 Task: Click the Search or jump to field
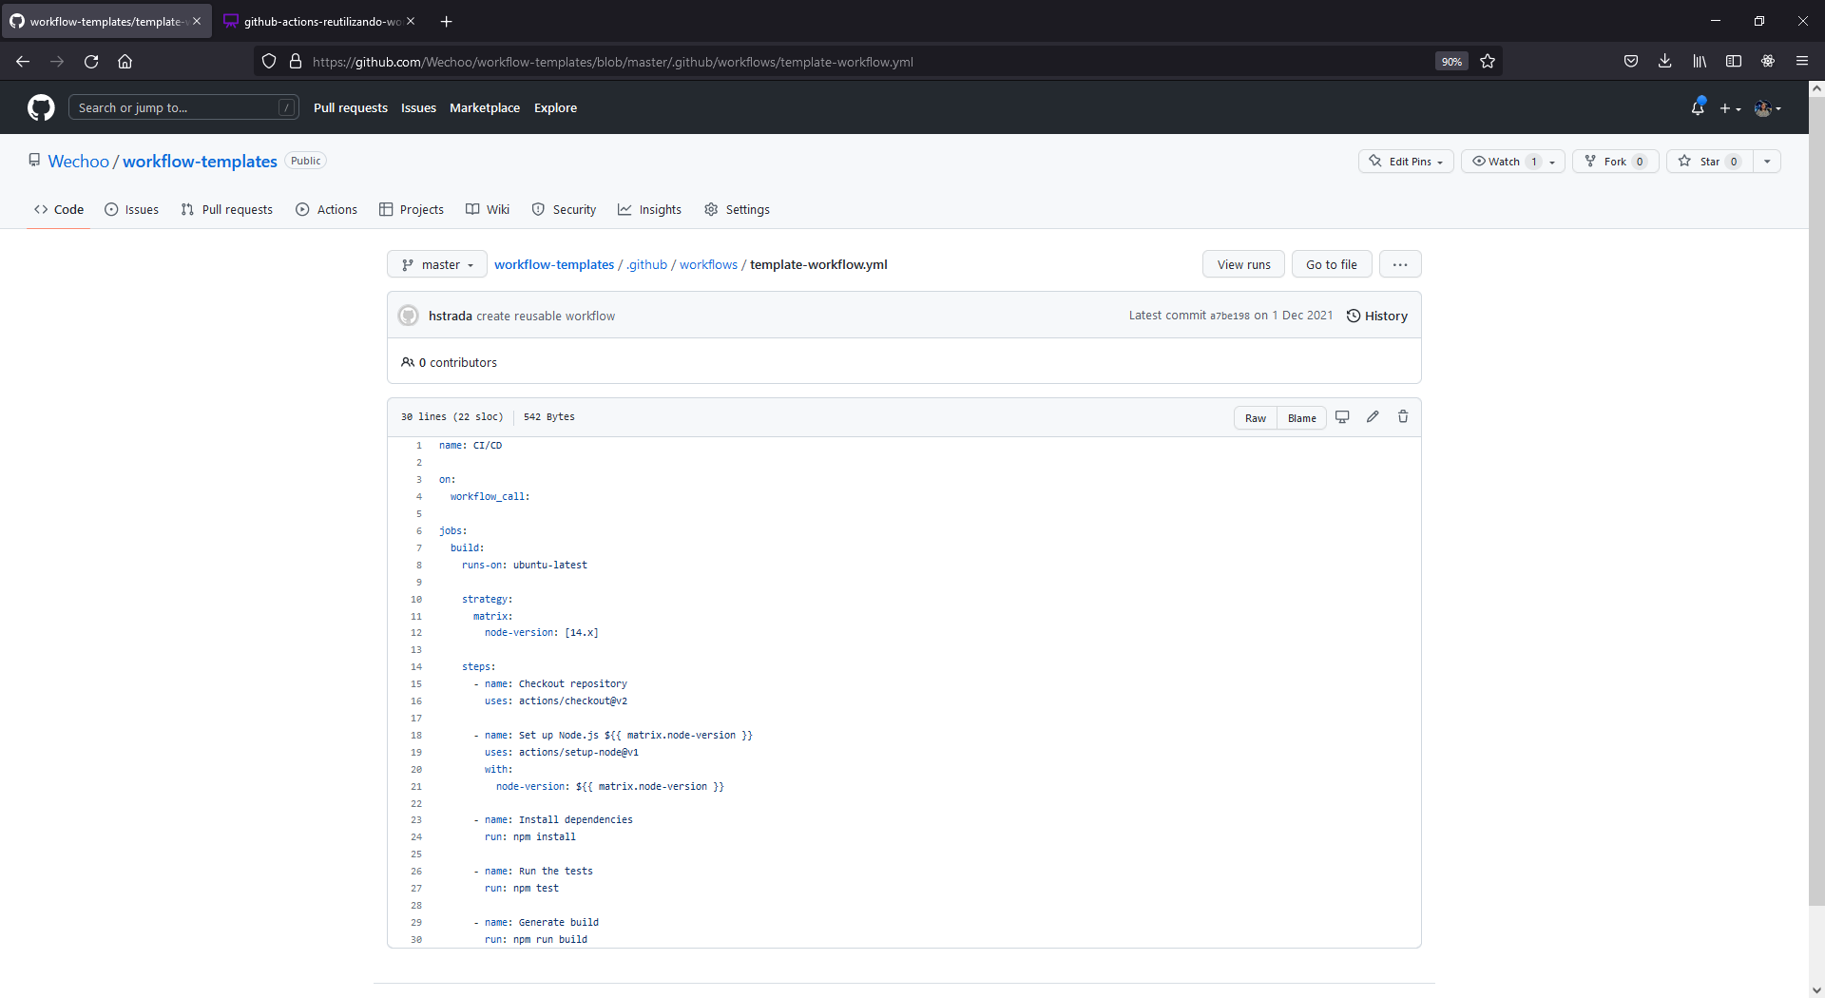pos(183,107)
